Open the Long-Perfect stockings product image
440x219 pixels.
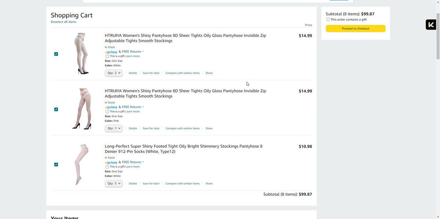[81, 164]
